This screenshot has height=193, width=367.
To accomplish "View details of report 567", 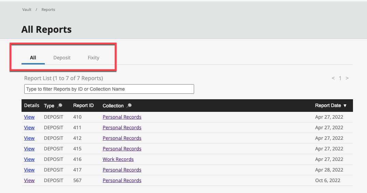I will [29, 180].
